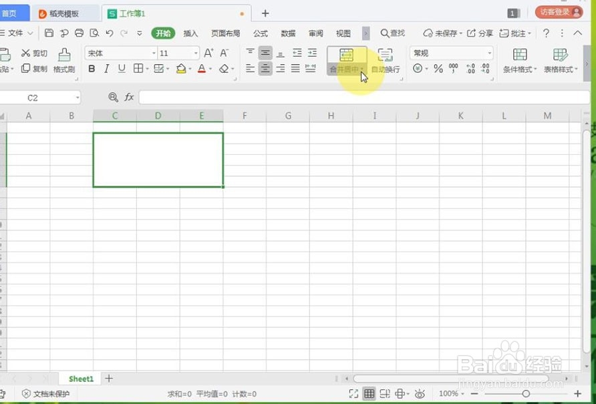
Task: Increase indent icon
Action: coord(312,53)
